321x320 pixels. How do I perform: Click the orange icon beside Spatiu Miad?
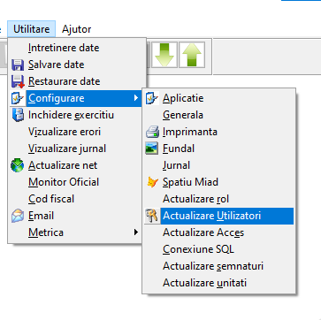click(x=152, y=182)
